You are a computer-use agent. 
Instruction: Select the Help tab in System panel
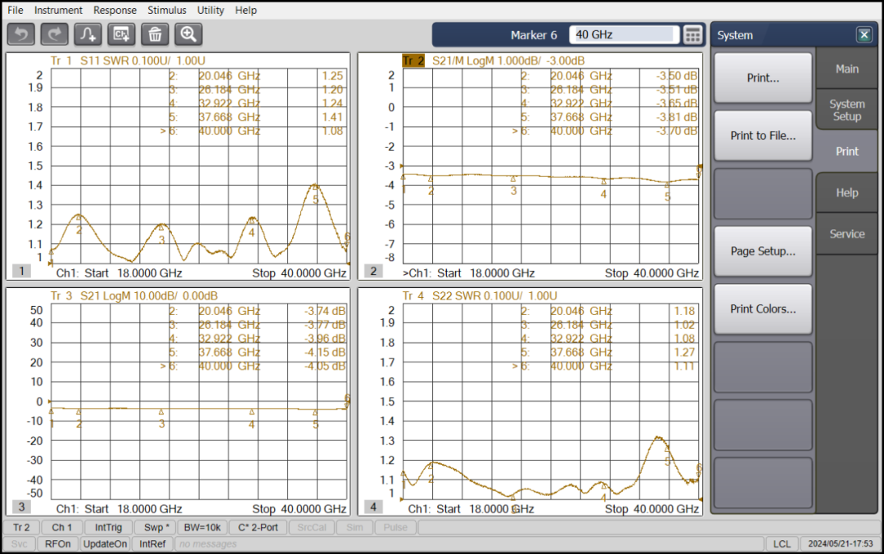click(847, 193)
